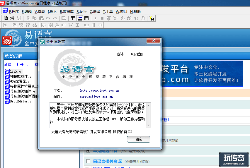Open the C.编译 menu
250x168 pixels.
pos(95,12)
